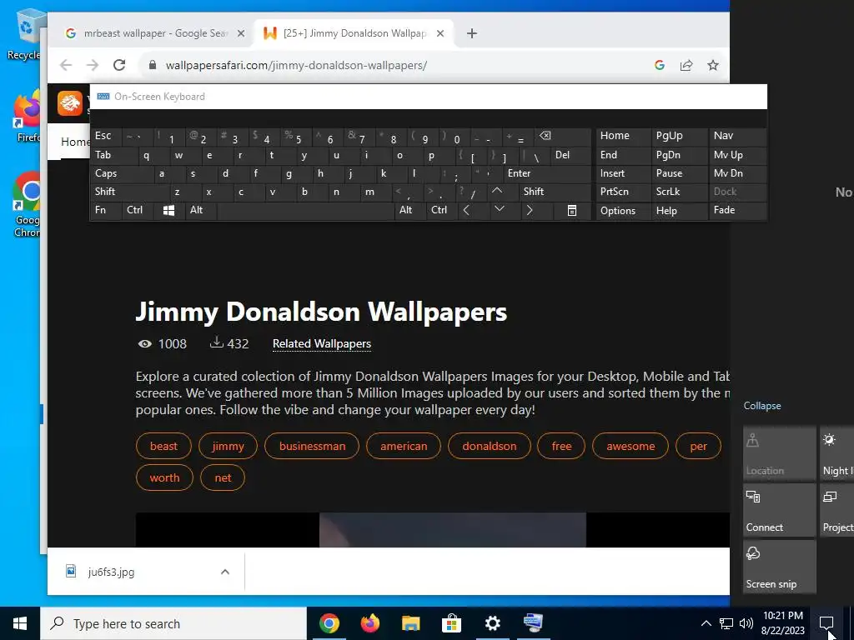Collapse the Action Center quick actions
This screenshot has height=640, width=854.
point(762,406)
